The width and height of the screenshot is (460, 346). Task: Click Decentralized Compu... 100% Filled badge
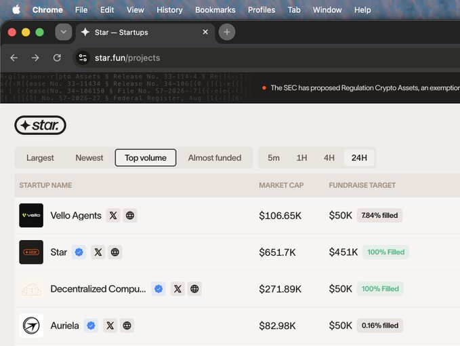[380, 289]
